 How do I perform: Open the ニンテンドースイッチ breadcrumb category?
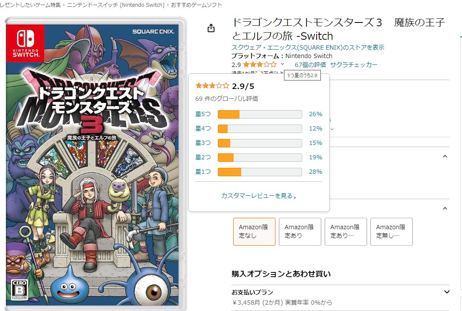pos(115,5)
